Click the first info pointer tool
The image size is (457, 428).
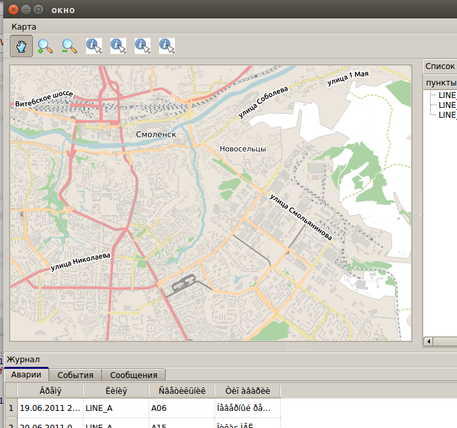coord(94,46)
